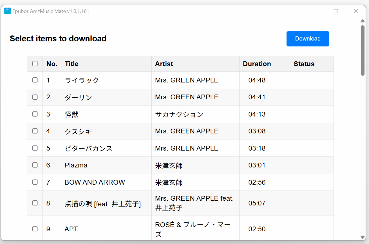Enable the checkbox beside クスシキ
Viewport: 369px width, 244px height.
[35, 131]
